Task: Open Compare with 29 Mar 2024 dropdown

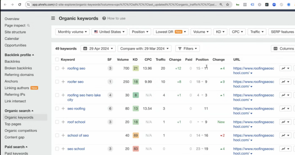Action: click(x=145, y=48)
